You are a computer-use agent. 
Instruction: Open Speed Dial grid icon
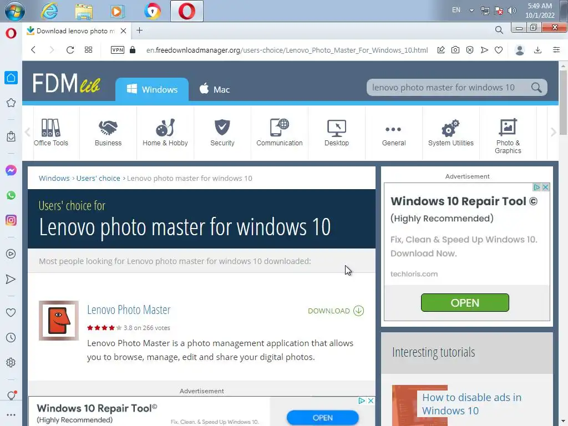88,50
